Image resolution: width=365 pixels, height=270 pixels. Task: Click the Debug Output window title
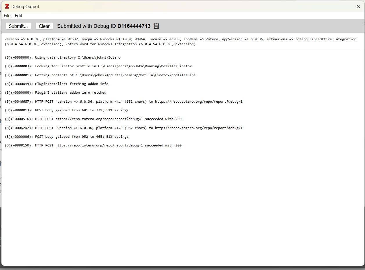25,6
